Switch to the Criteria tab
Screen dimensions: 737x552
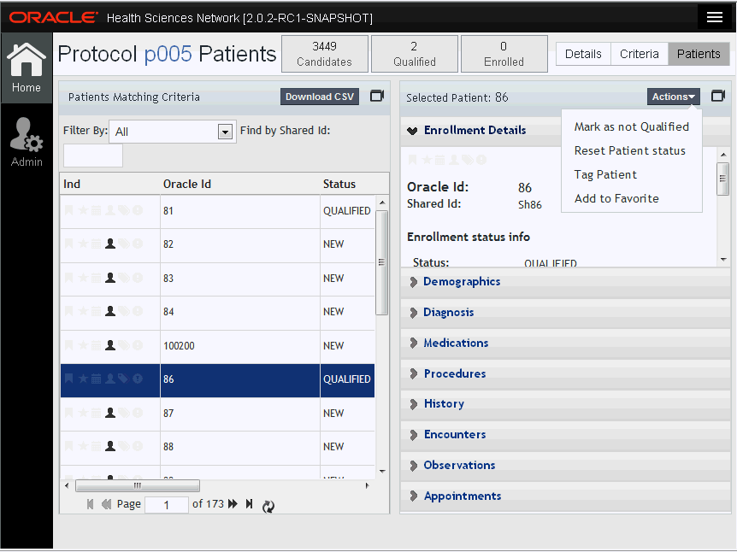pyautogui.click(x=639, y=54)
